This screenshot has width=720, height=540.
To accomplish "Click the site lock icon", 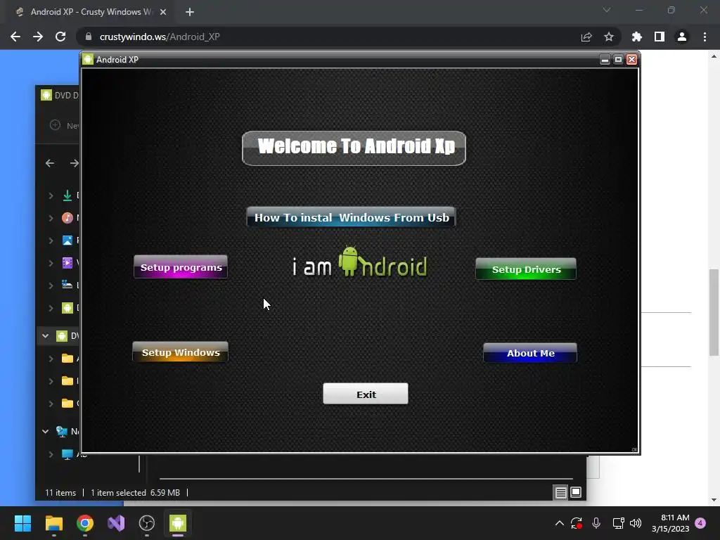I will [x=89, y=37].
